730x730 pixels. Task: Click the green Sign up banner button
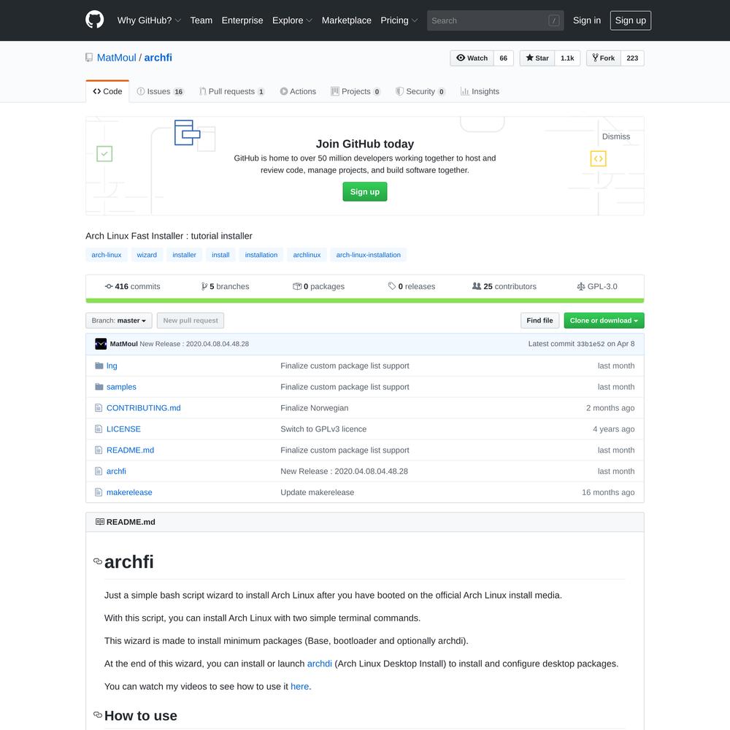click(x=365, y=192)
